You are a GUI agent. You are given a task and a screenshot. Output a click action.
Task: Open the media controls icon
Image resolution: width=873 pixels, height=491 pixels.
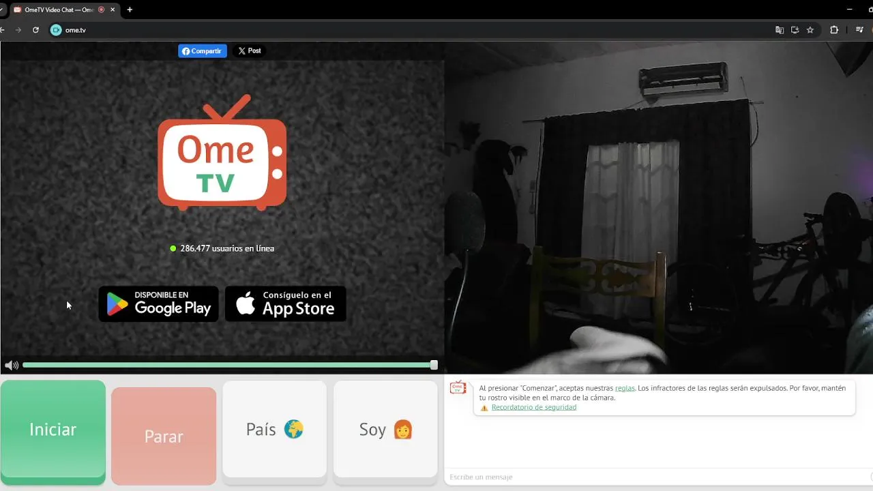point(859,30)
